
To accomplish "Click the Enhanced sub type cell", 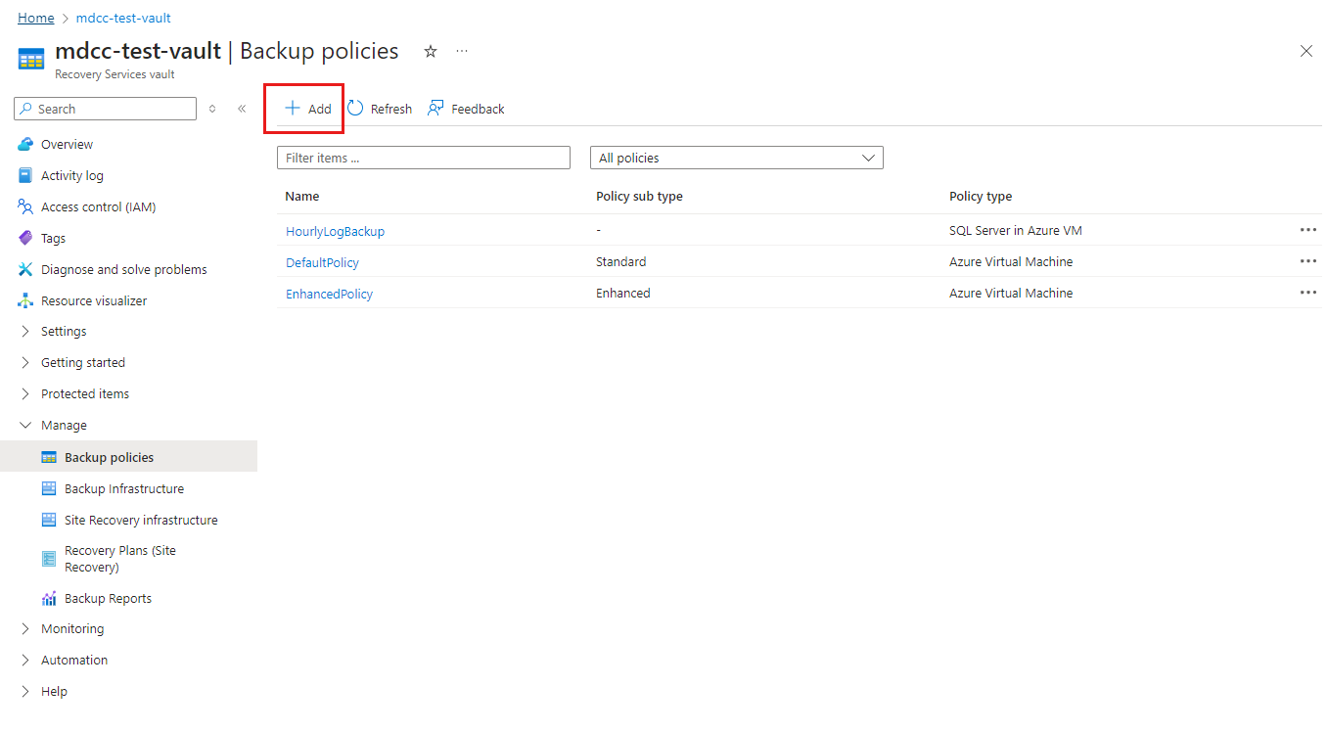I will [x=623, y=294].
